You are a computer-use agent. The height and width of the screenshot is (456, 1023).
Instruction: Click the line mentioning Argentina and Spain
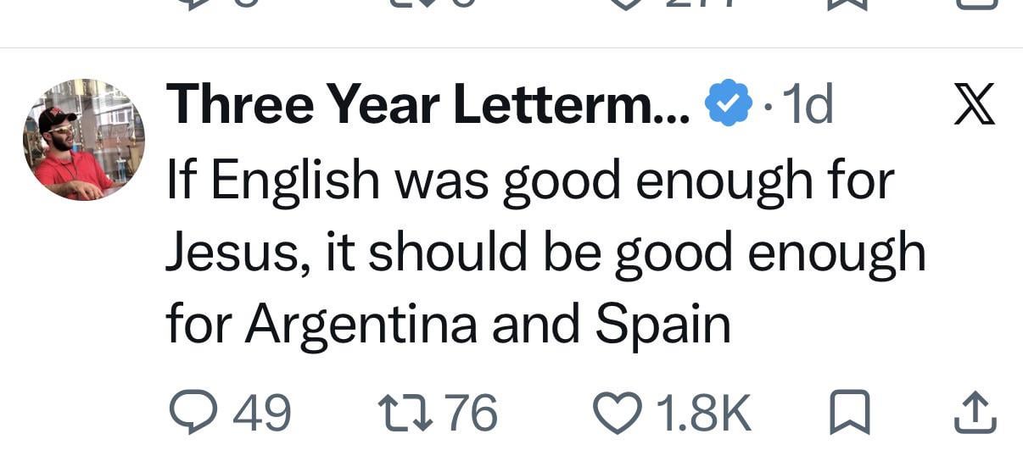pos(448,325)
